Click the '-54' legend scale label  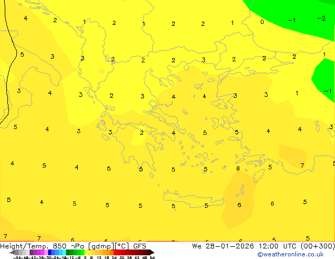17,258
